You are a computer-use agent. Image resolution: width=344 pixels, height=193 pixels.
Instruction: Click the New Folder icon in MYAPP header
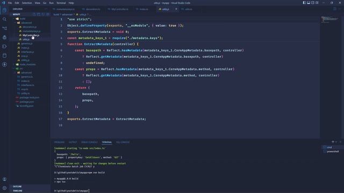coord(38,14)
